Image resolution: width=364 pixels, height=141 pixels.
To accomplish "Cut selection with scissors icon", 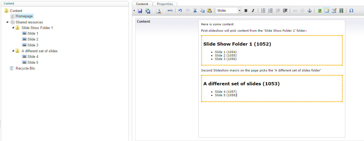I will point(195,11).
